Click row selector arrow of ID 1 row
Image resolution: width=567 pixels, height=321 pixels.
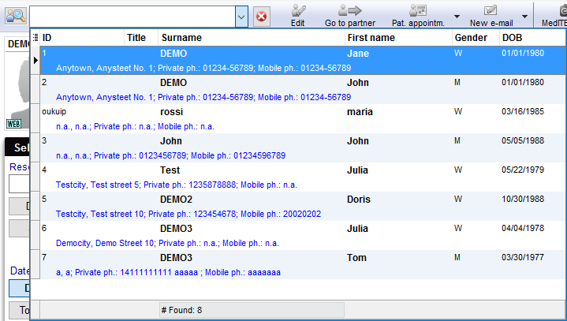point(35,61)
